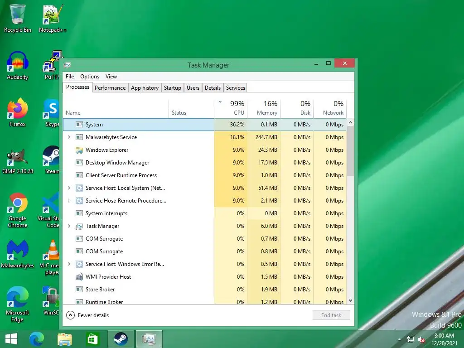Screen dimensions: 464x348
Task: Click the 244.7 MB memory cell
Action: 264,137
